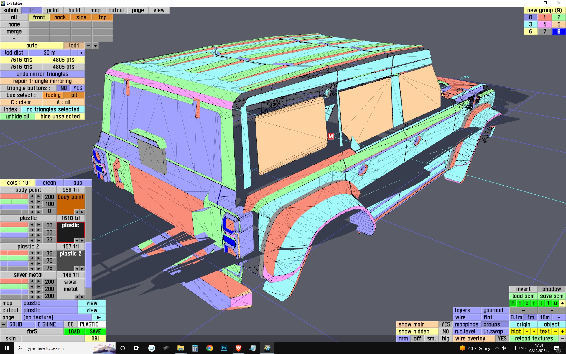566x354 pixels.
Task: Switch to the cutout tab
Action: [x=116, y=10]
